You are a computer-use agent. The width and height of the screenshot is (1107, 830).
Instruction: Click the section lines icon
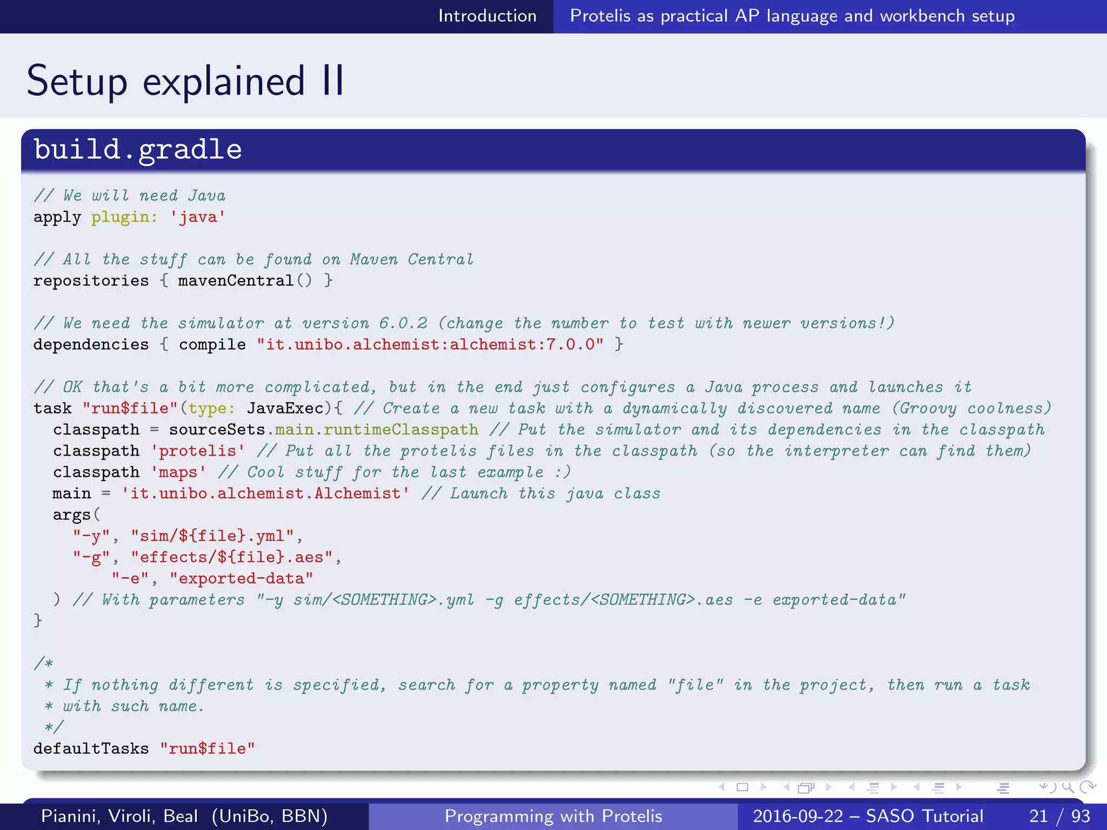[x=938, y=788]
